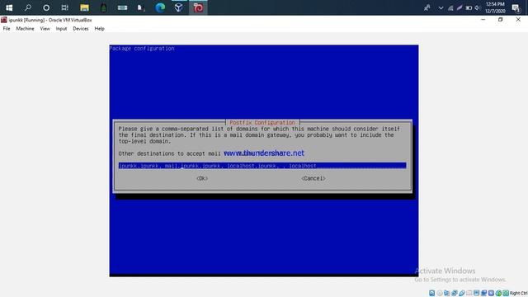Open the taskbar search magnifier
Image resolution: width=528 pixels, height=297 pixels.
28,7
